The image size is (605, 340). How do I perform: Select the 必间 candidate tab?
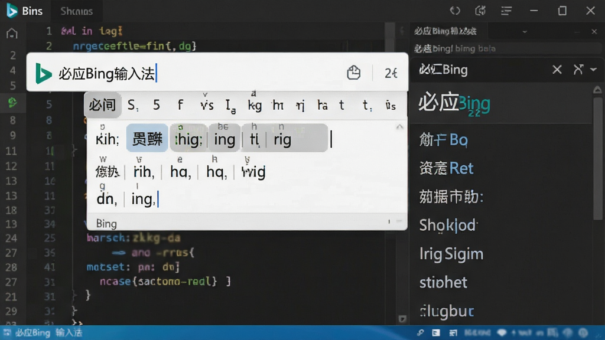point(102,105)
